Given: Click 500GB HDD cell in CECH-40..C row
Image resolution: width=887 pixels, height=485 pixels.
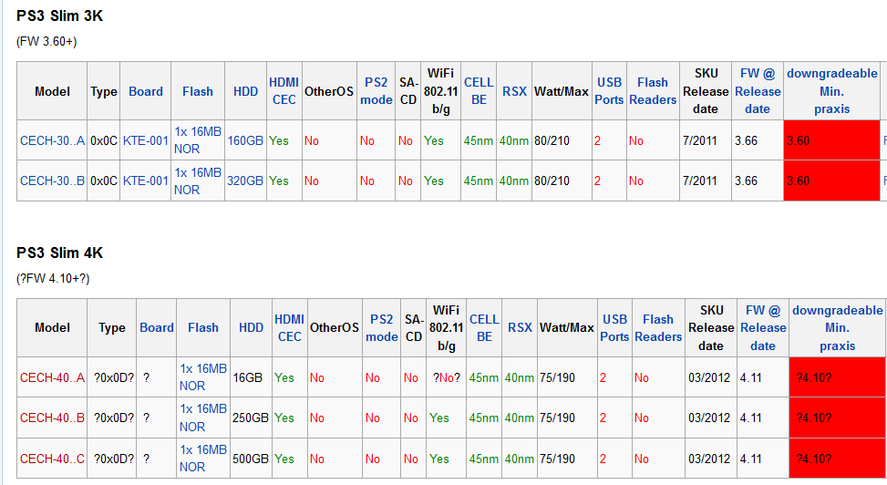Looking at the screenshot, I should tap(250, 459).
